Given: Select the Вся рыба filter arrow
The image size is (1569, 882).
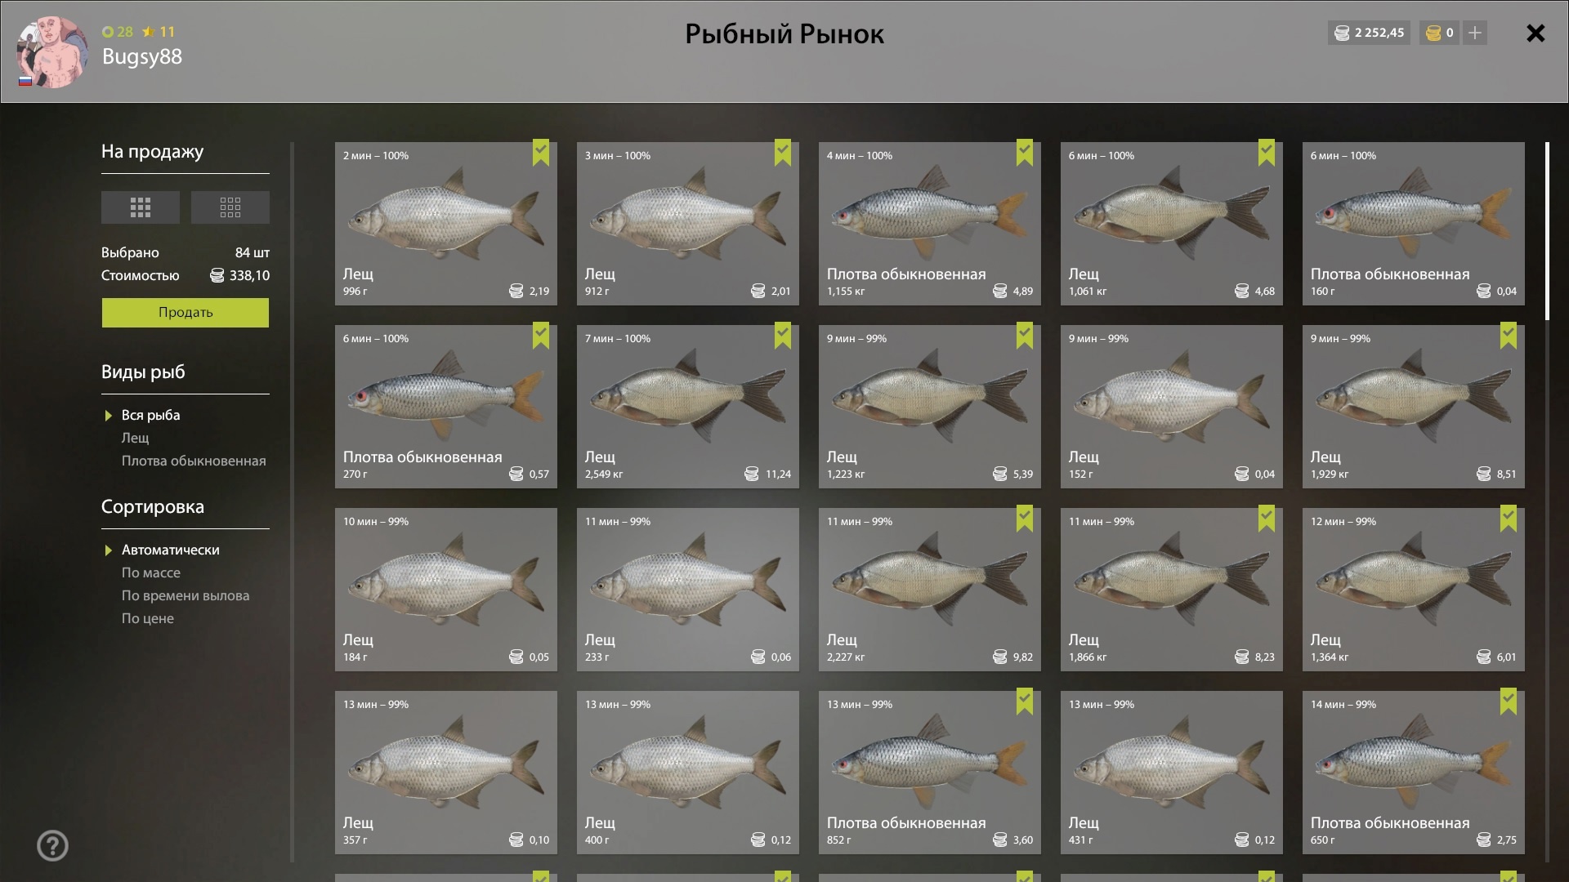Looking at the screenshot, I should (x=108, y=416).
